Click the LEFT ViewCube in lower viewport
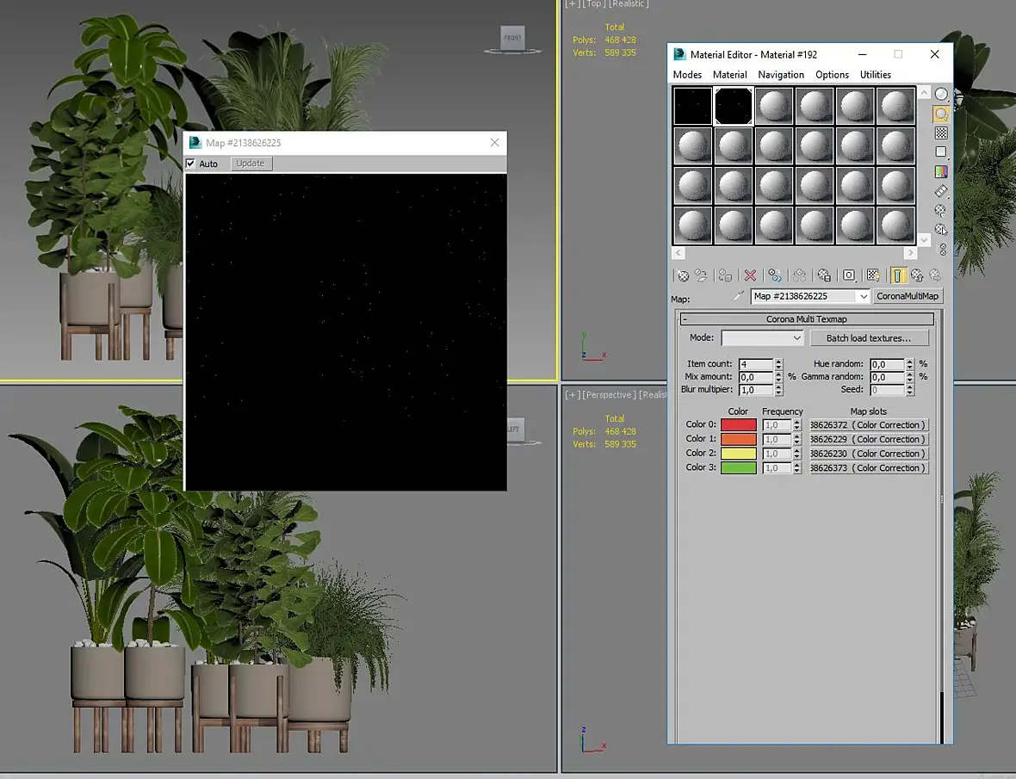Image resolution: width=1016 pixels, height=779 pixels. click(515, 430)
